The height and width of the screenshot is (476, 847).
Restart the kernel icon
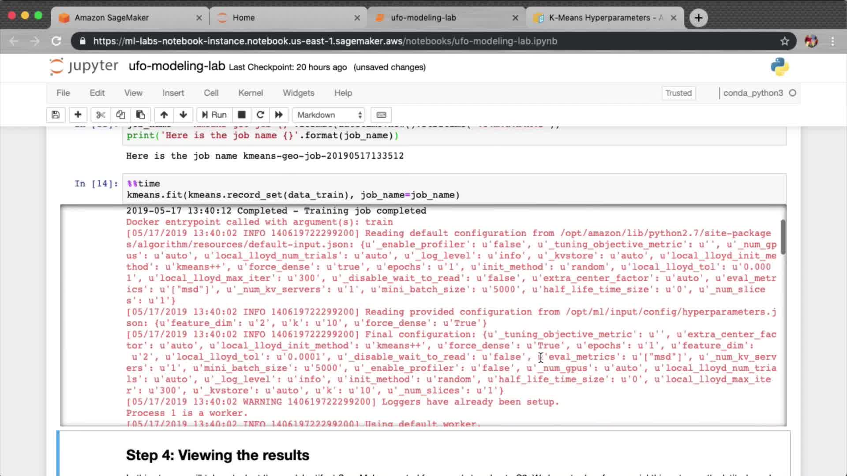point(260,115)
